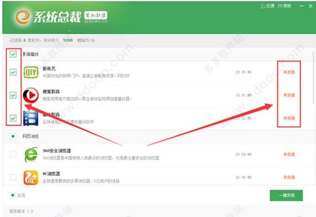Minimize the 系统总裁 window
Screen dimensions: 316x217
coord(302,6)
